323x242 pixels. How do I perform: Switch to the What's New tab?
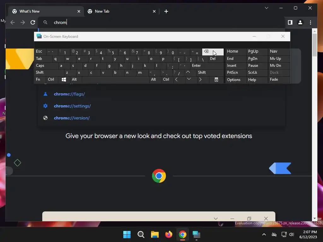click(x=46, y=11)
